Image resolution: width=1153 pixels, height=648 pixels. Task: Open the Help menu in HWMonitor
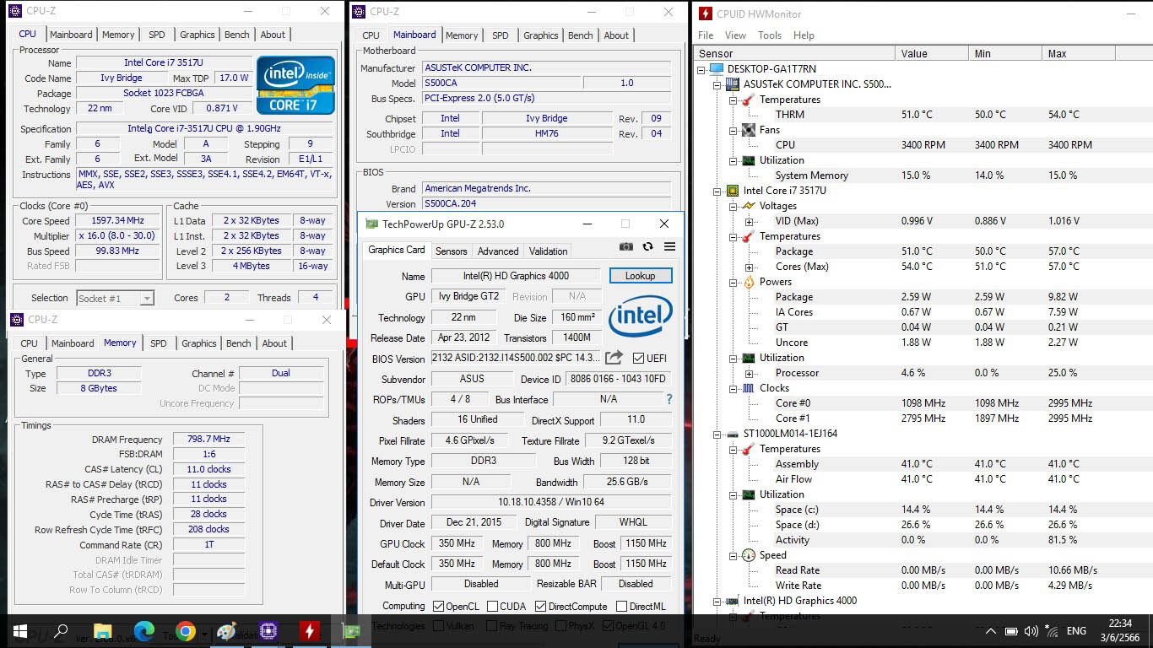coord(804,35)
